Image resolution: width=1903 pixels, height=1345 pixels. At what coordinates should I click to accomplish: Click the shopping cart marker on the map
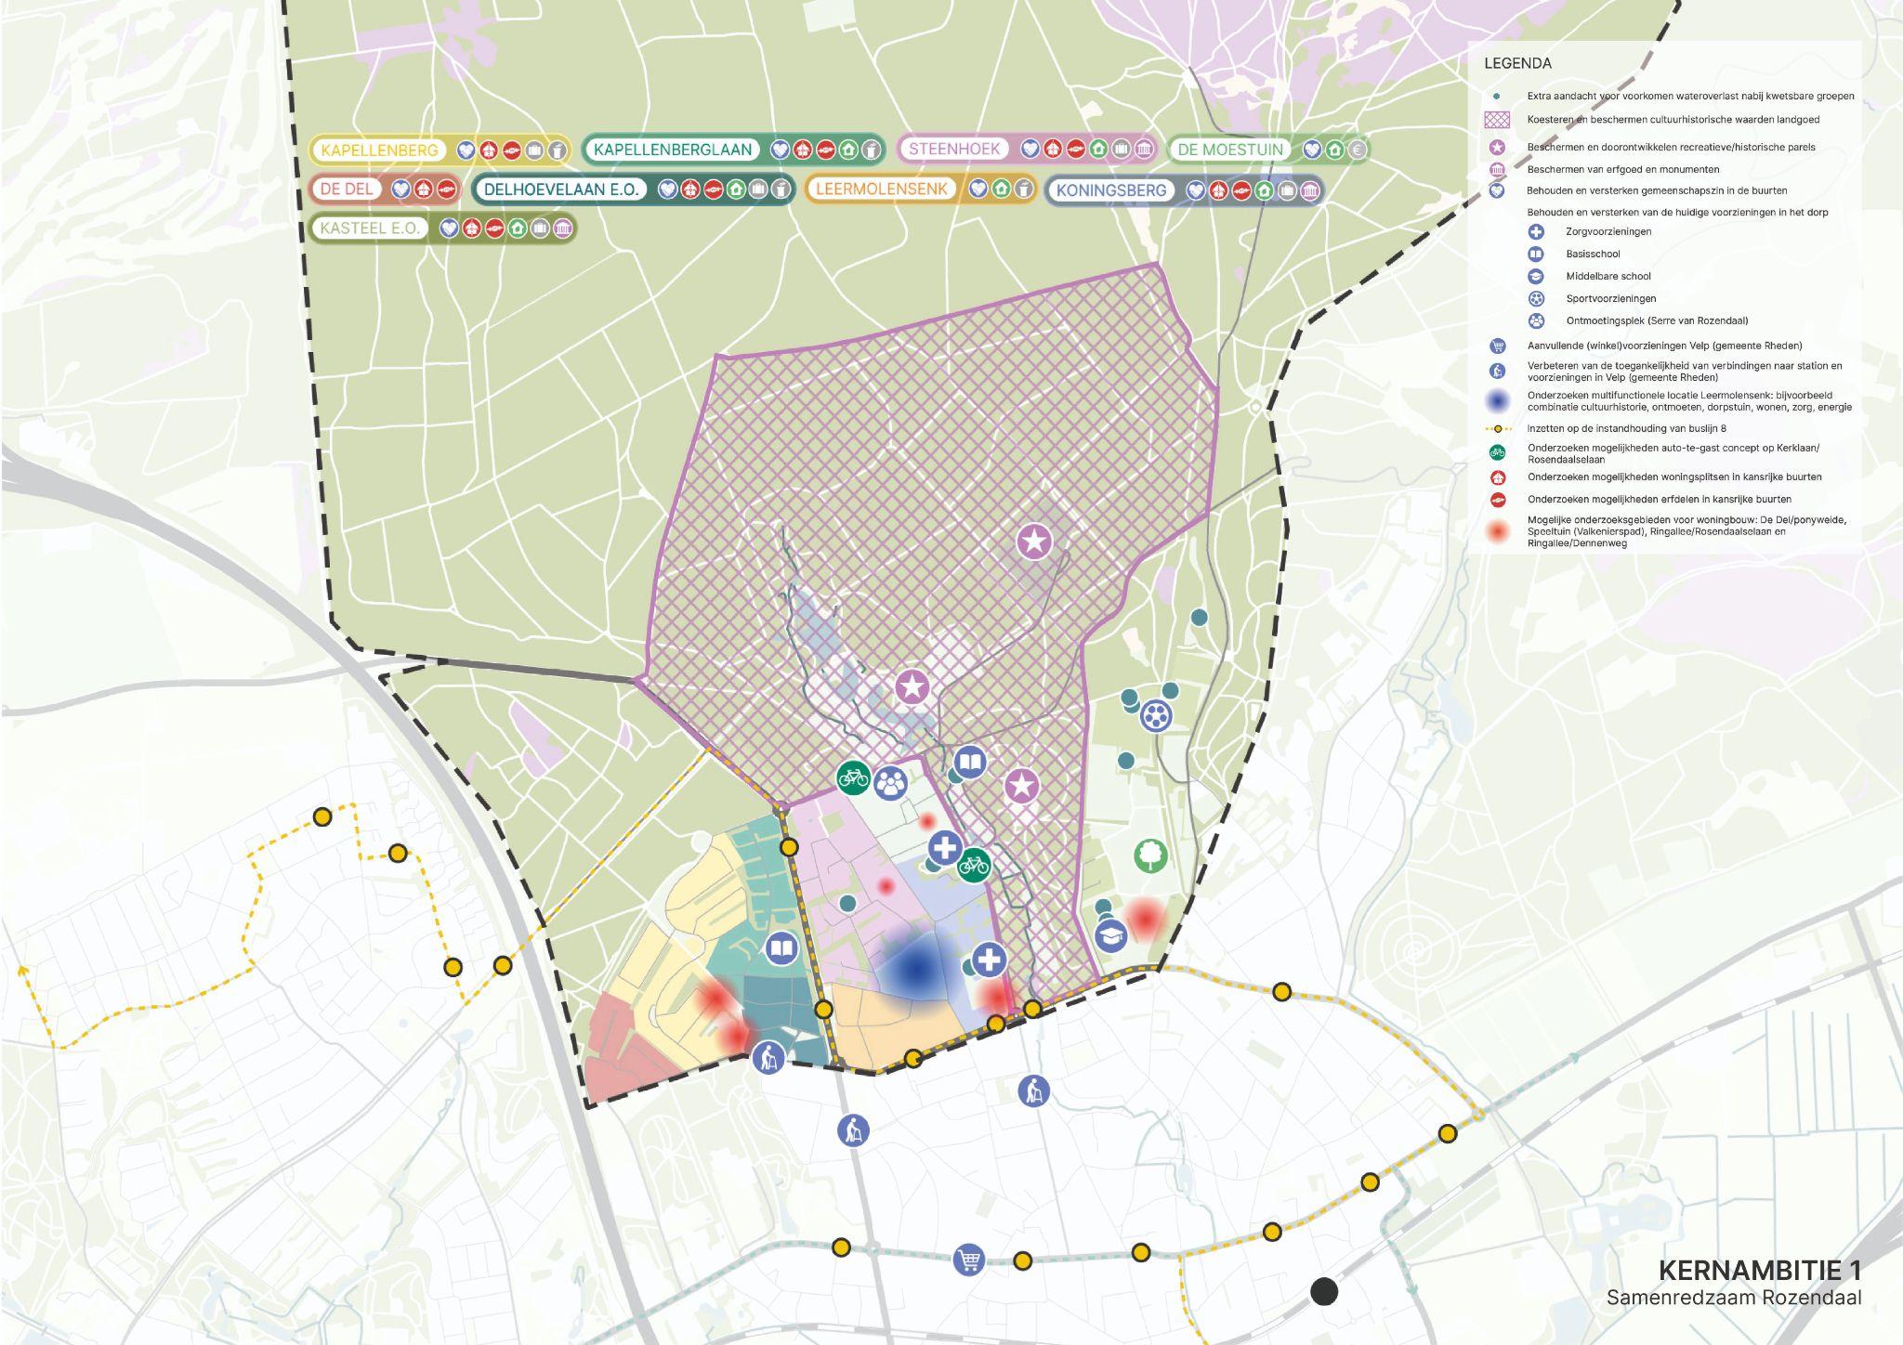pos(968,1260)
